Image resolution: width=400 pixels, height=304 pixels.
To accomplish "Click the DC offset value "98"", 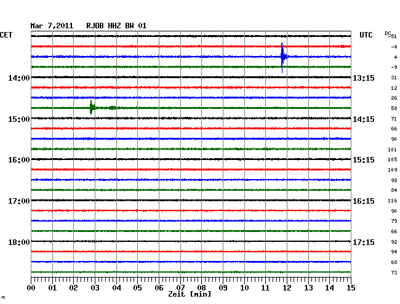I will click(x=394, y=180).
